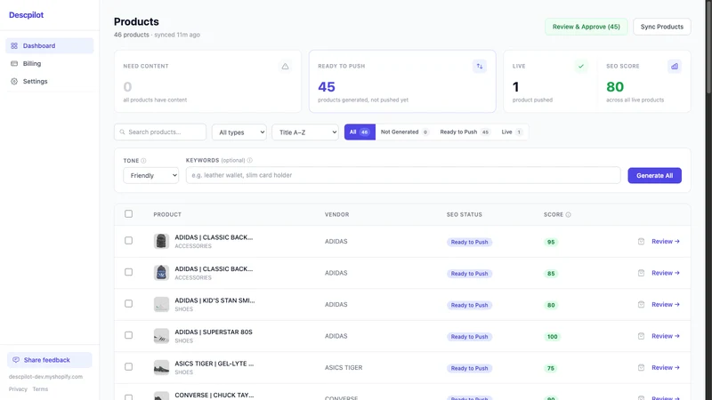Tick the Adidas Superstar 80S checkbox
Screen dimensions: 712x400
[128, 335]
